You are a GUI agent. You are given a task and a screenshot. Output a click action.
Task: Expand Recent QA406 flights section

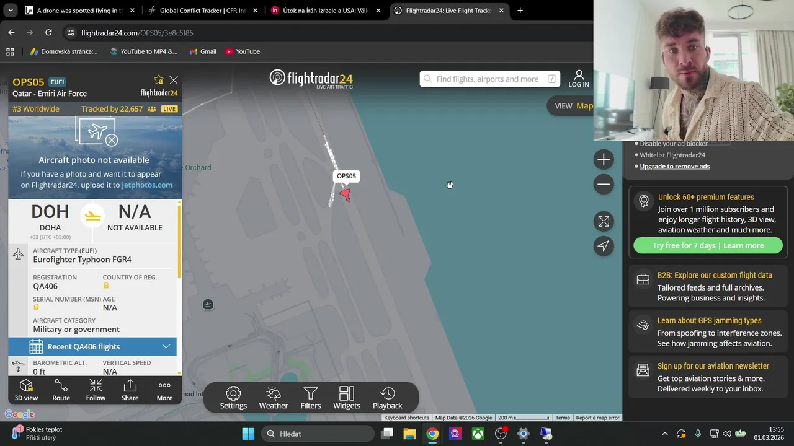[92, 346]
